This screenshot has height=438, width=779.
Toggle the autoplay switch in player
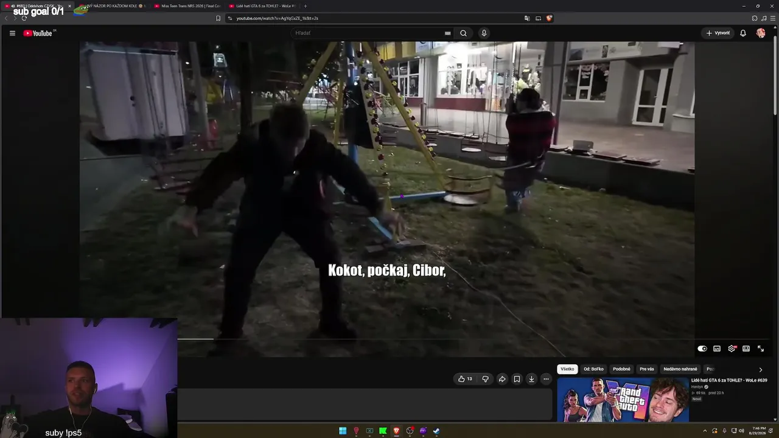[x=702, y=349]
